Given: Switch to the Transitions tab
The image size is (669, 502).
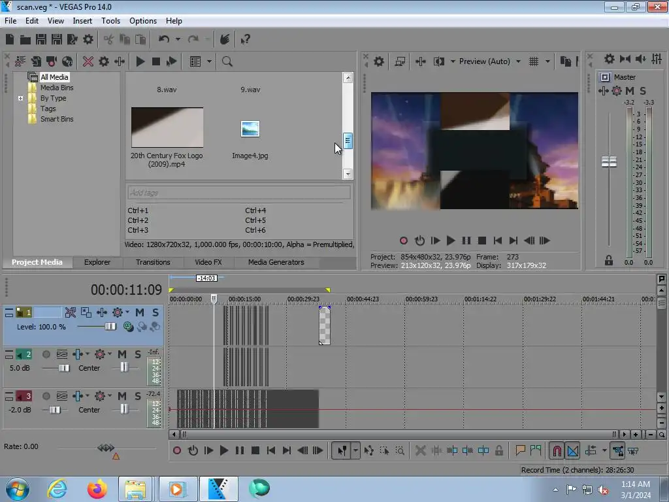Looking at the screenshot, I should [x=153, y=262].
